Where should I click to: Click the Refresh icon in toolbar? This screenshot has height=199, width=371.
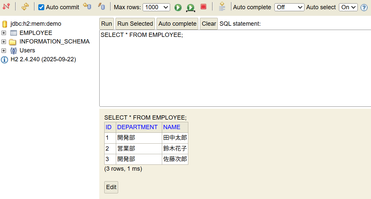25,7
